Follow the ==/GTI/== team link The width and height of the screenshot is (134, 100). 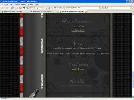[78, 70]
